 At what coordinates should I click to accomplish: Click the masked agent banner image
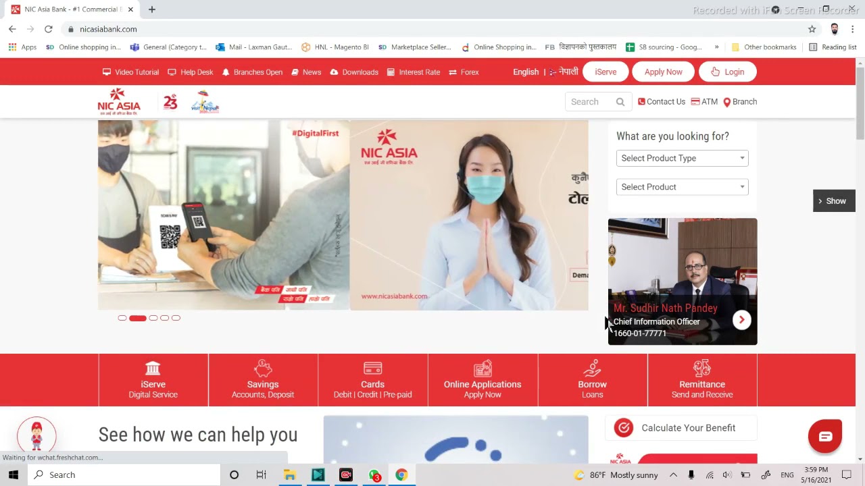(x=469, y=215)
